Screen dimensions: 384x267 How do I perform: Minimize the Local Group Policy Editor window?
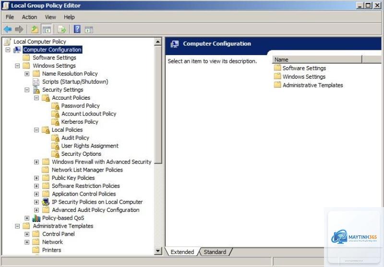pyautogui.click(x=360, y=5)
